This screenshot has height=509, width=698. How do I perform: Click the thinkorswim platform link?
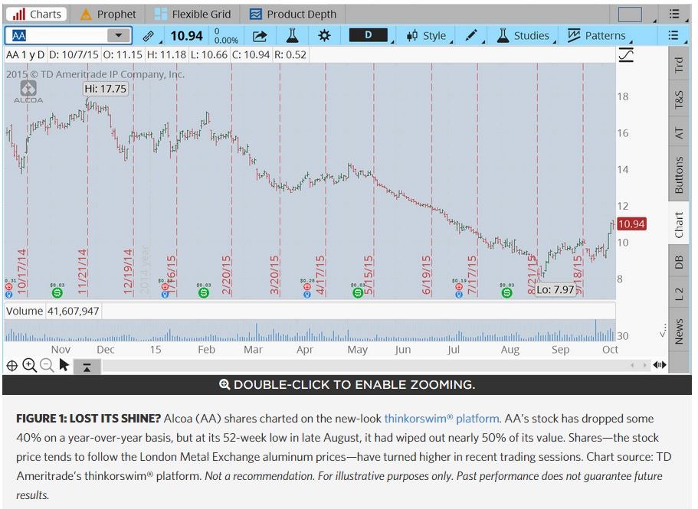click(441, 419)
